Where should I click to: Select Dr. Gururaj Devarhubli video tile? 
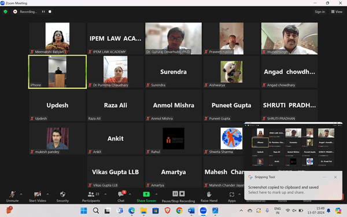point(173,38)
